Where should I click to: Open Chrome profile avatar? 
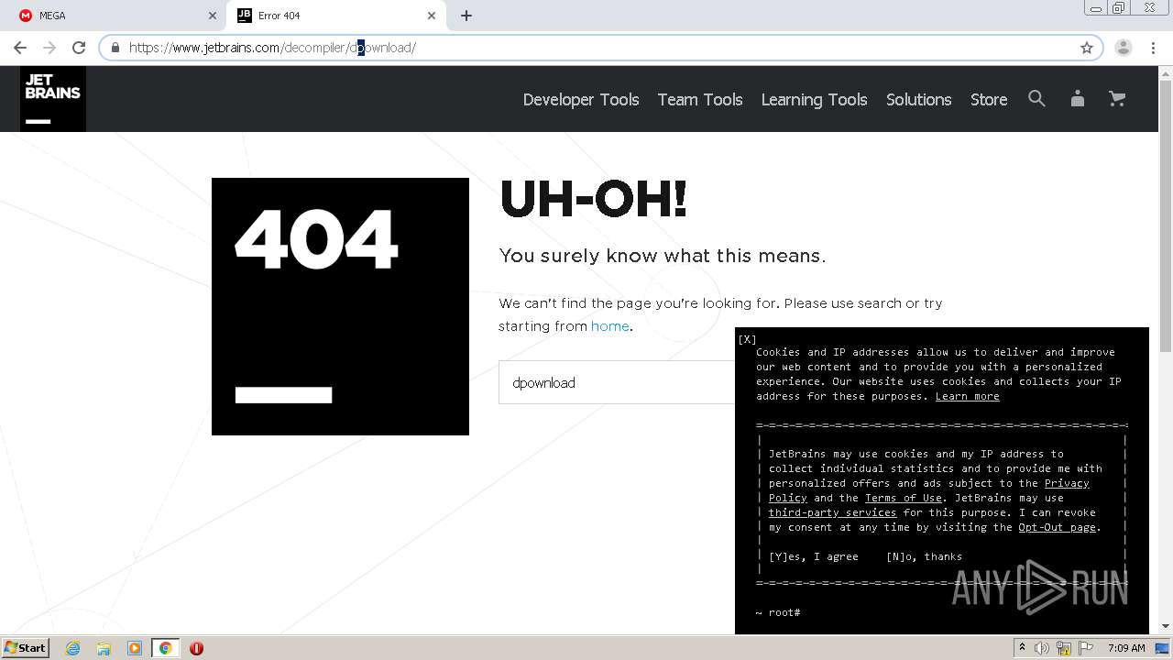tap(1124, 48)
